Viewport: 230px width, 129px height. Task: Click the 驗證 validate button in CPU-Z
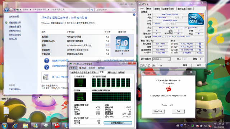[185, 65]
